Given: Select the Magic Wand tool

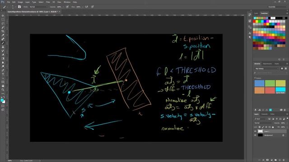Looking at the screenshot, I should pyautogui.click(x=3, y=27).
